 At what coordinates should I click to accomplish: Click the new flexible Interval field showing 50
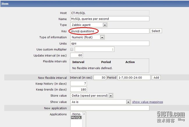click(x=100, y=78)
